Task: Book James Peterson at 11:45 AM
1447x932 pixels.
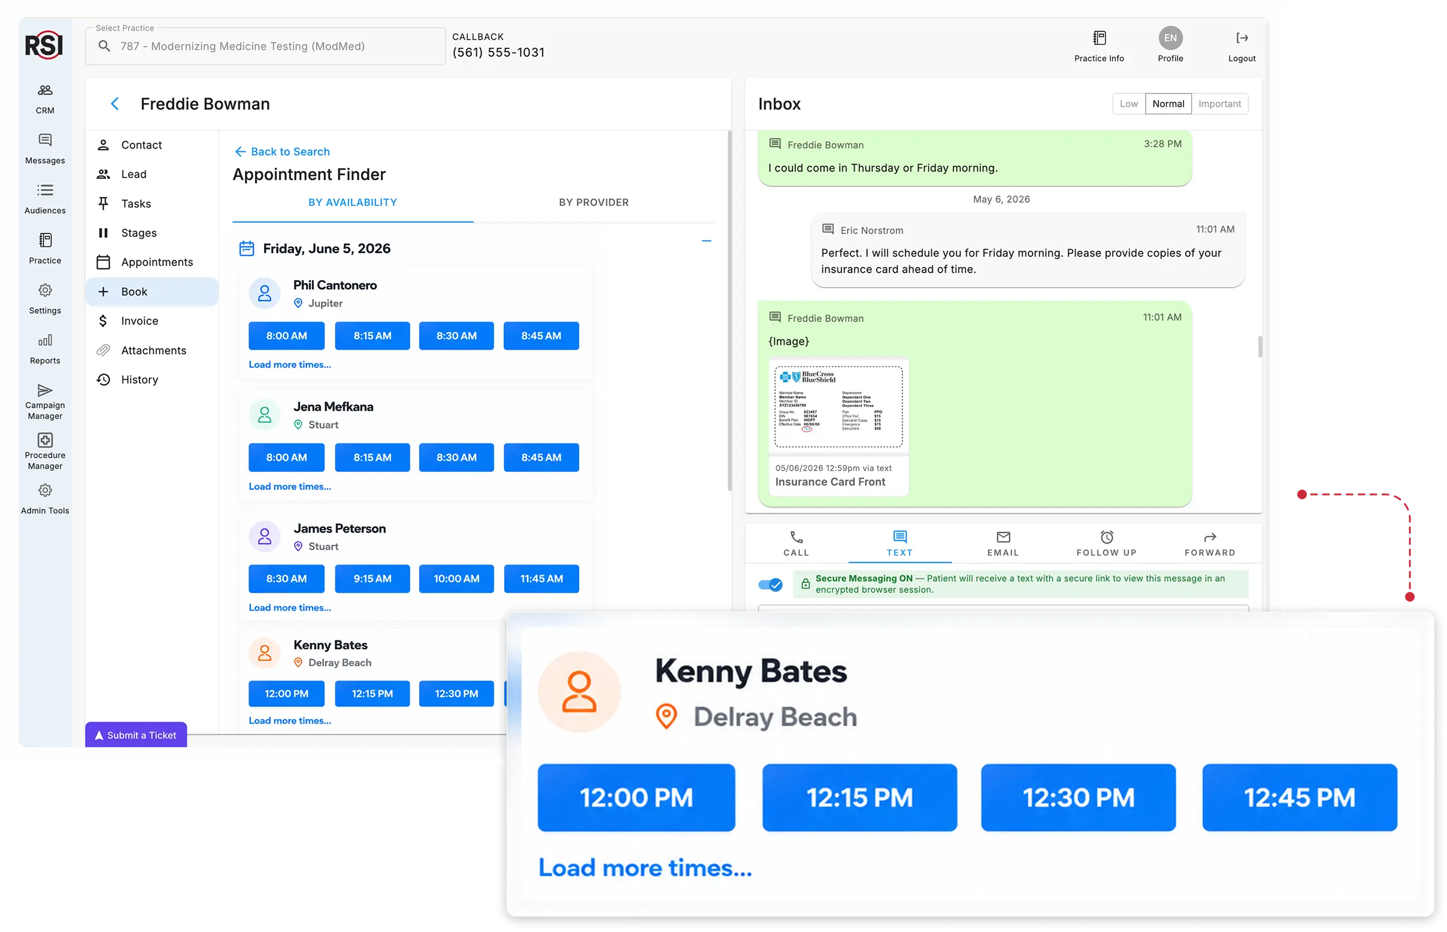Action: point(541,579)
